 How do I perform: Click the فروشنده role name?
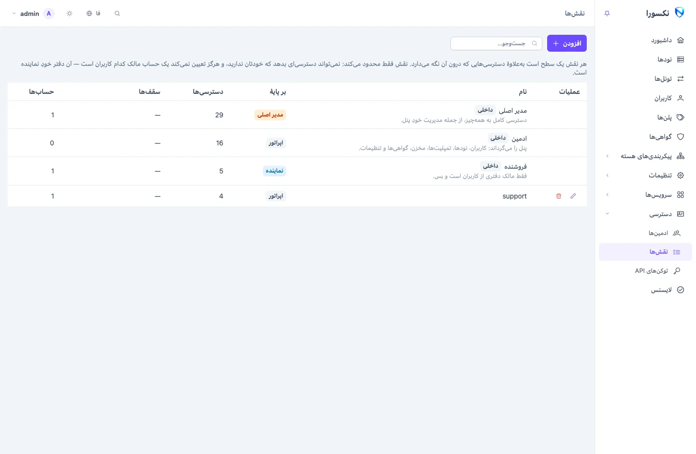[x=516, y=167]
